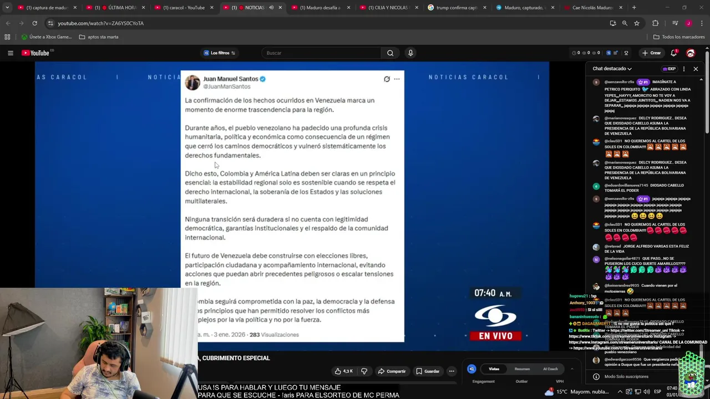The image size is (710, 399).
Task: Open the Chrome profile avatar
Action: tap(688, 23)
